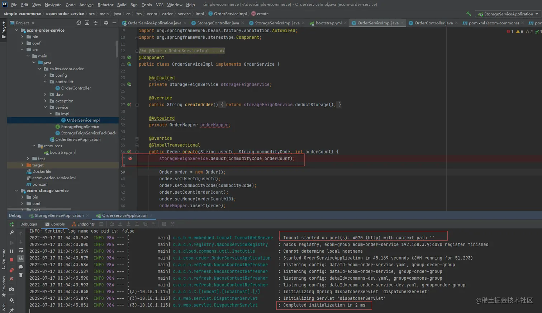Collapse the ecom-order-service module node
Viewport: 542px width, 313px height.
(x=16, y=30)
